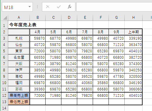Viewport: 152px width, 111px height.
Task: Select row 2 header
Action: [4, 32]
